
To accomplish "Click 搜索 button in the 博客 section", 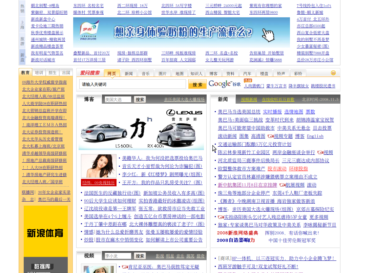I will click(140, 100).
